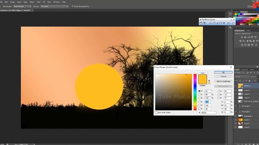Image resolution: width=259 pixels, height=145 pixels.
Task: Add a Brightness/Contrast adjustment
Action: pos(242,37)
